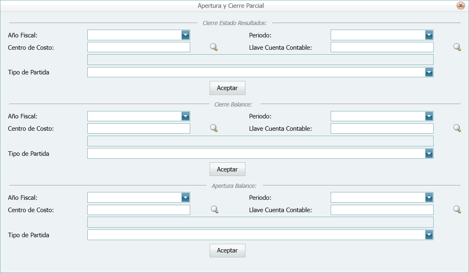
Task: Open the Año Fiscal selector in Cierre Balance
Action: (x=186, y=116)
